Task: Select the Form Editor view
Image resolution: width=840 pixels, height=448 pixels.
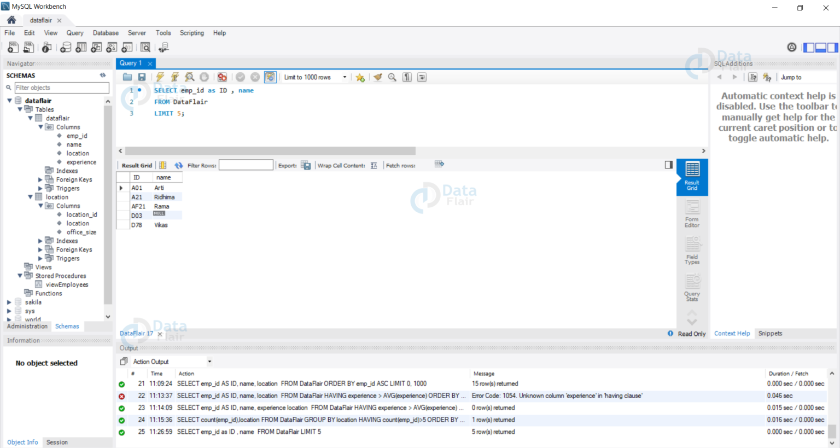Action: (x=692, y=214)
